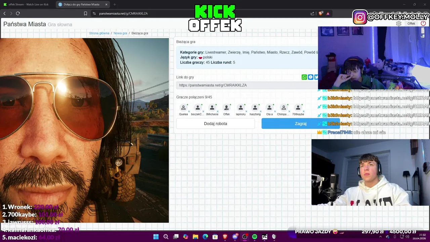430x242 pixels.
Task: Click the game link field
Action: coord(247,85)
